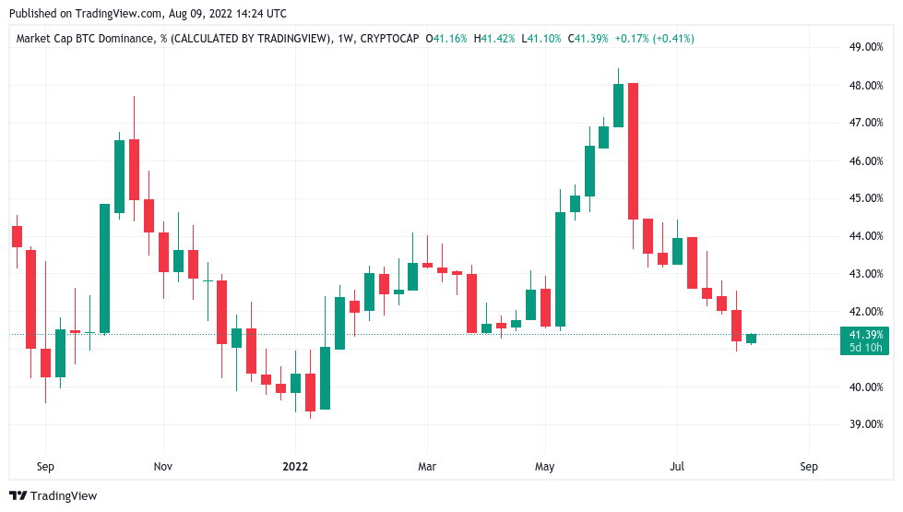Image resolution: width=903 pixels, height=512 pixels.
Task: Click the 5d 10h countdown label
Action: pos(865,348)
